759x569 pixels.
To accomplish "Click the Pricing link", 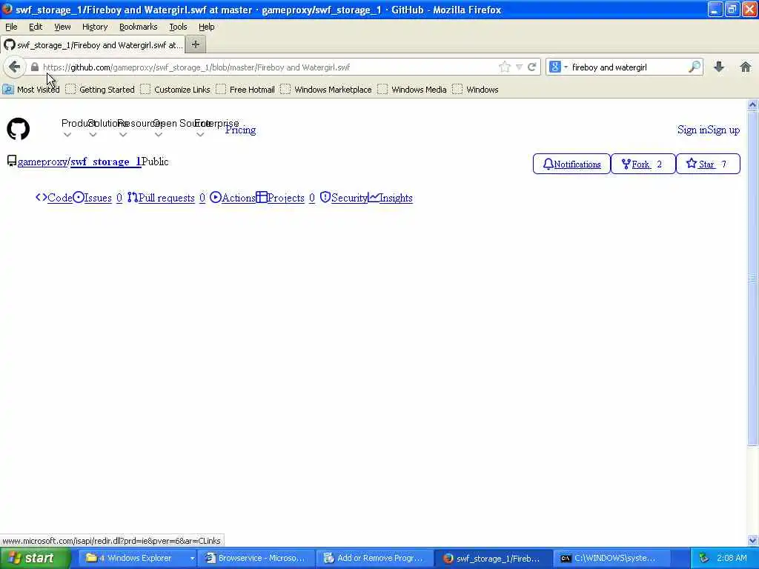I will tap(240, 130).
